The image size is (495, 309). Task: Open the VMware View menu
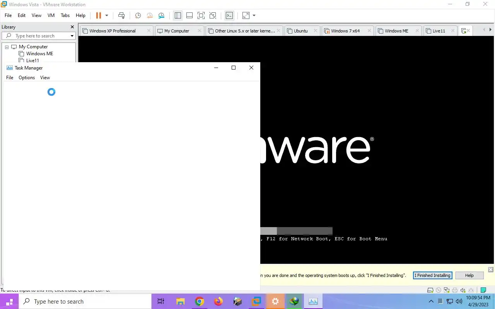36,15
